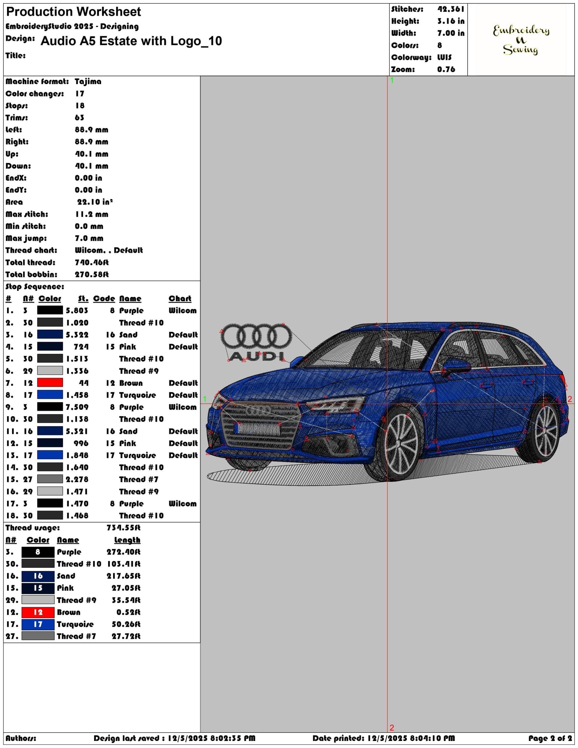Click stitch count '5,803' in stop 1

[77, 311]
